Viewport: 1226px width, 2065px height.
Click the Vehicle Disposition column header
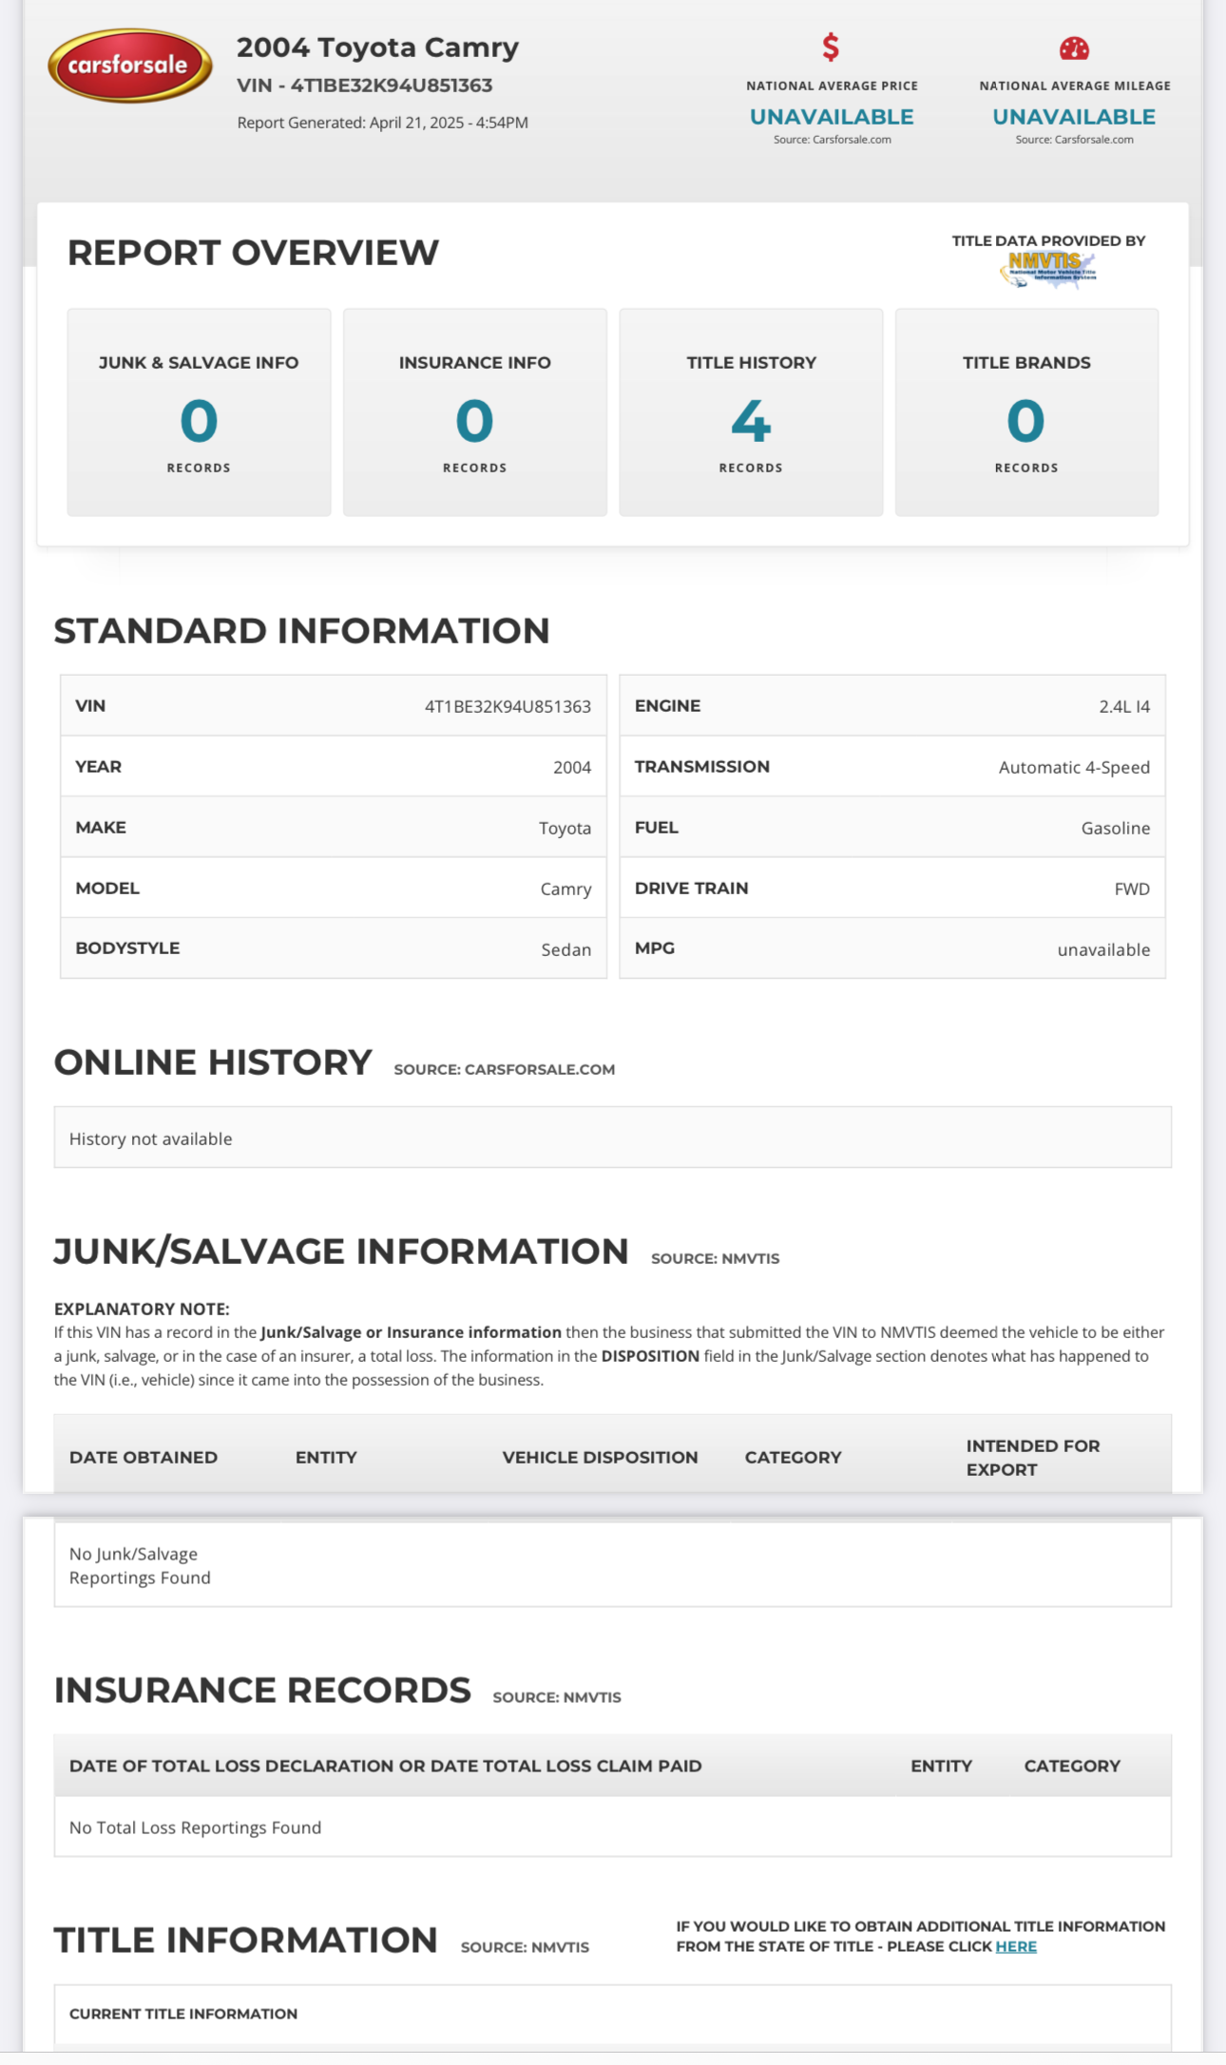600,1457
